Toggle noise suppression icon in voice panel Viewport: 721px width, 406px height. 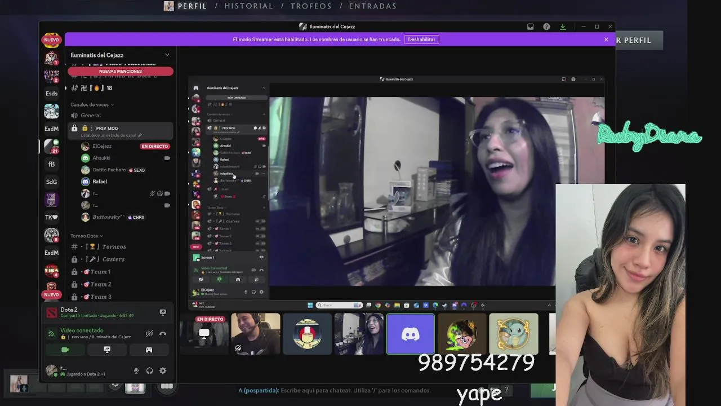point(149,333)
